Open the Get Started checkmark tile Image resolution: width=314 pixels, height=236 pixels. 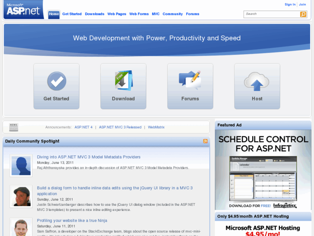tap(57, 86)
